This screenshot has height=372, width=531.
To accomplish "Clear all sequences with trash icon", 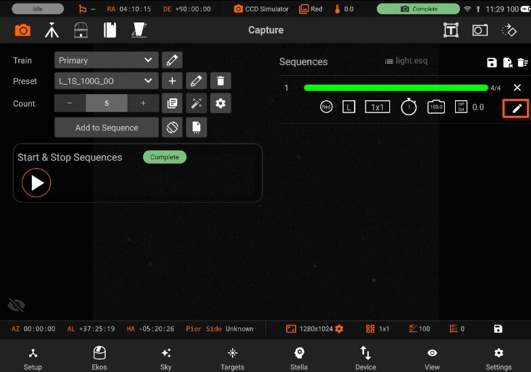I will [x=523, y=62].
